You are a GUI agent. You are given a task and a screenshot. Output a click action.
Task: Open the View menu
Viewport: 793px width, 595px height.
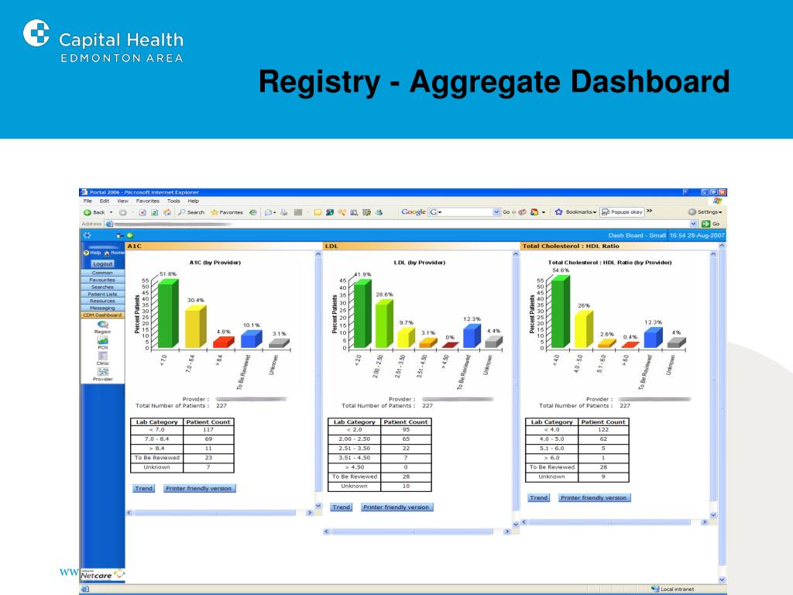pos(122,201)
